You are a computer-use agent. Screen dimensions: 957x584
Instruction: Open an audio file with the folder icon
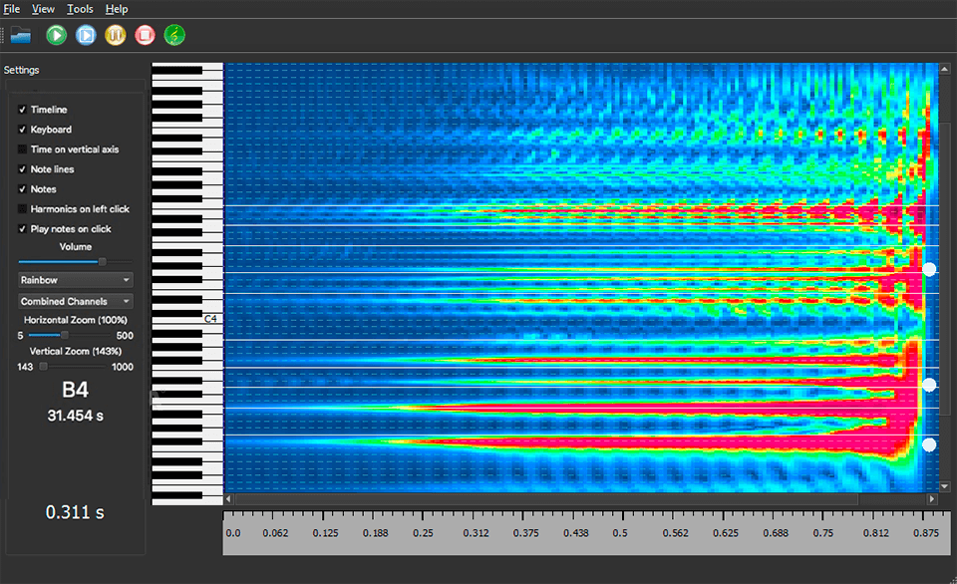point(21,35)
